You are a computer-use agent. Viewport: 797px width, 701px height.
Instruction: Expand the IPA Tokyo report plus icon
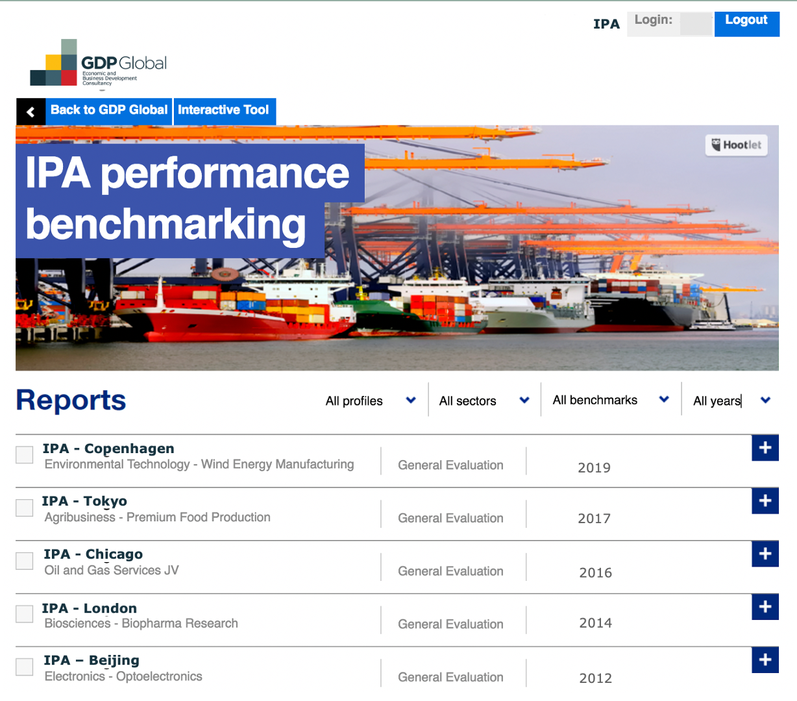(x=765, y=501)
